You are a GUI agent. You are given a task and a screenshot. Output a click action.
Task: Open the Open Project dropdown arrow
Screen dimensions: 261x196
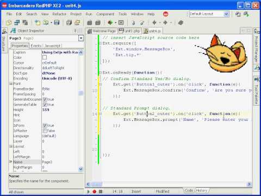(x=51, y=23)
